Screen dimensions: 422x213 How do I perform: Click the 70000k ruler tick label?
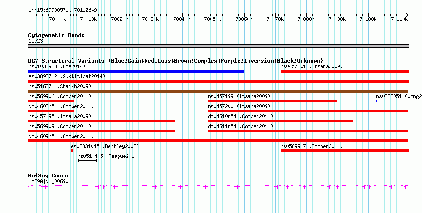coord(57,19)
